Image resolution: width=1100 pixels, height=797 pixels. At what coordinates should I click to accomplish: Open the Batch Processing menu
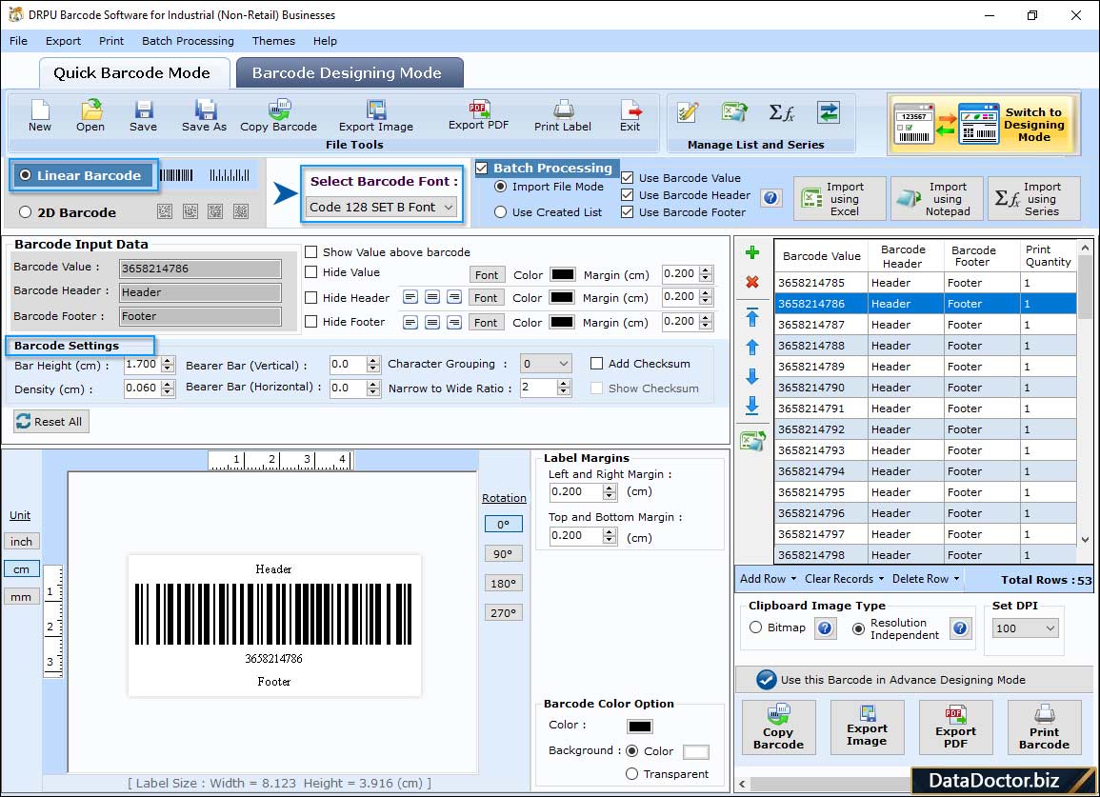pos(188,41)
